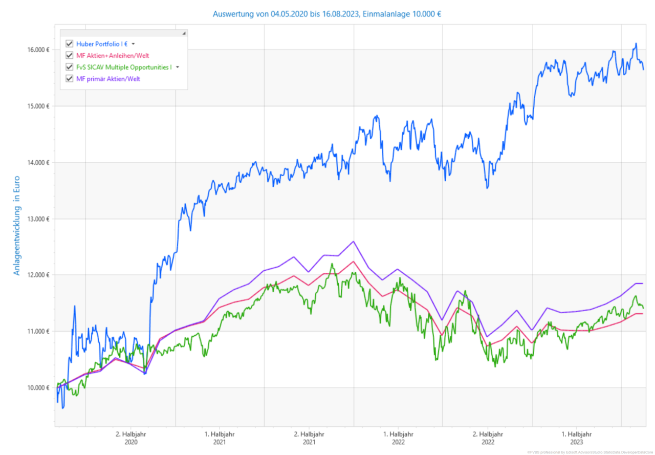Click the 10.000 € y-axis tick label
The image size is (655, 455).
coord(38,387)
